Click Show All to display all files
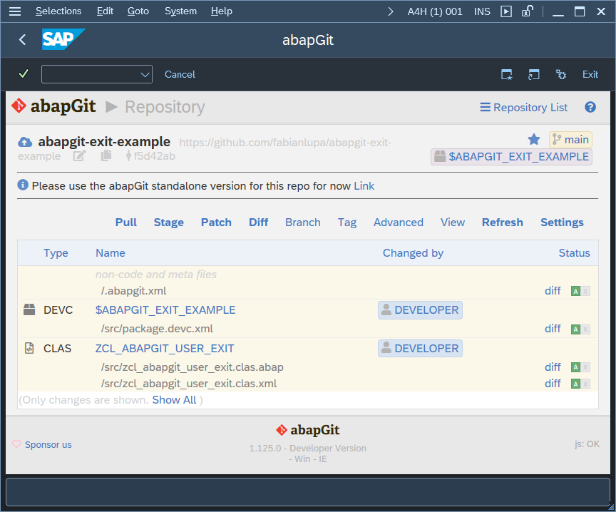Screen dimensions: 616x512 (x=174, y=400)
